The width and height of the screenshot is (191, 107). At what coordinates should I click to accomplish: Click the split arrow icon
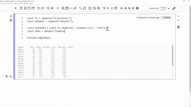104,8
